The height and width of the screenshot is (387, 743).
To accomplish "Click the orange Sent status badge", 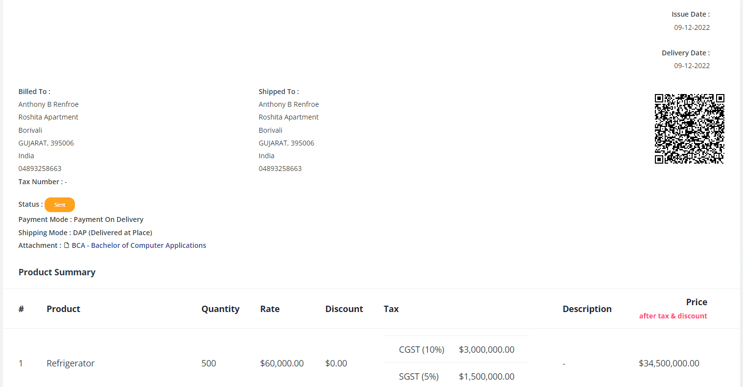I will pyautogui.click(x=60, y=205).
